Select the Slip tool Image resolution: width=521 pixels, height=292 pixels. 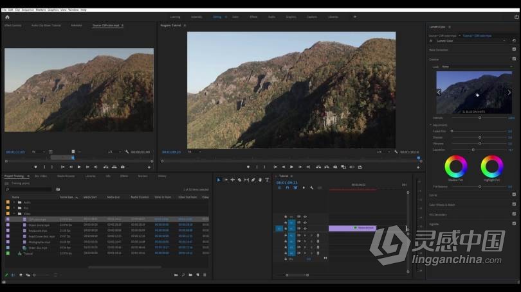[x=246, y=180]
